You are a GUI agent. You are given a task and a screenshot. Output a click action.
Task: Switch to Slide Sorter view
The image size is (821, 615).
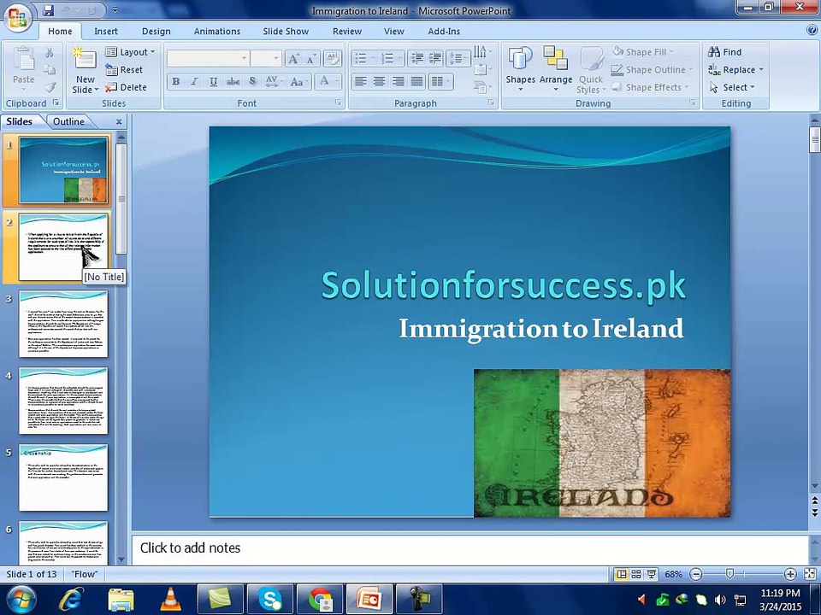coord(636,574)
